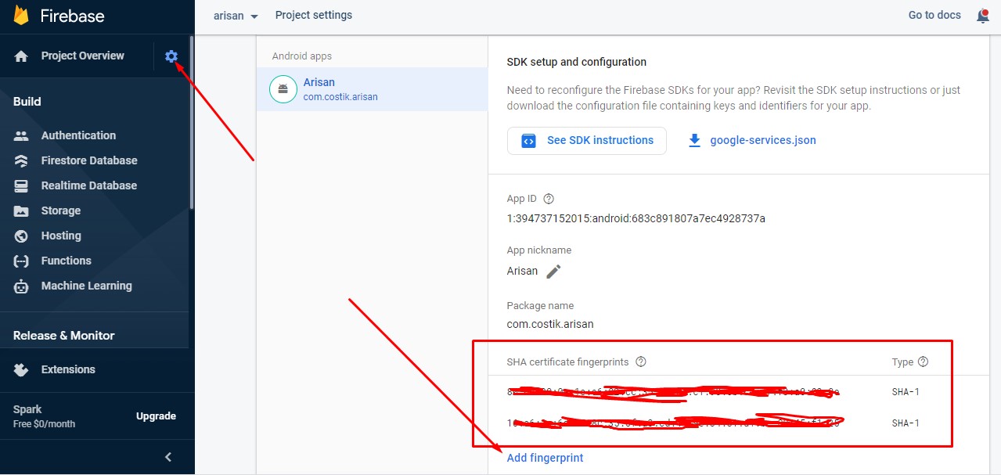Open notifications bell icon
Viewport: 1001px width, 475px height.
[983, 16]
